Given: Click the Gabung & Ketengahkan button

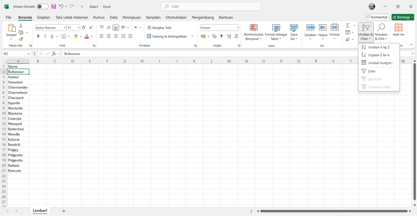Looking at the screenshot, I should click(x=167, y=36).
